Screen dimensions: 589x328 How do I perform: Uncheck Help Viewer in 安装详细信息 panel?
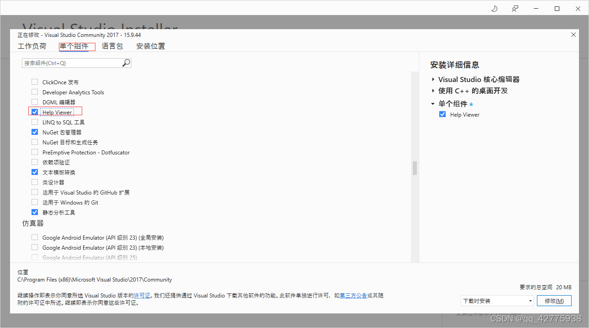pos(442,114)
